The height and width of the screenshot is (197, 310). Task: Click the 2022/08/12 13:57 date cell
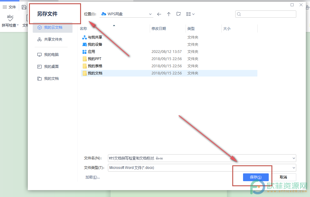[167, 52]
